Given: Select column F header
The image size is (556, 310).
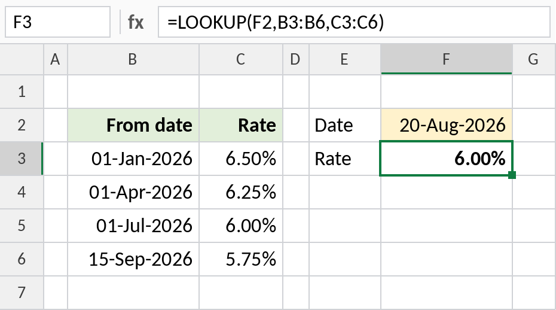Looking at the screenshot, I should [447, 59].
